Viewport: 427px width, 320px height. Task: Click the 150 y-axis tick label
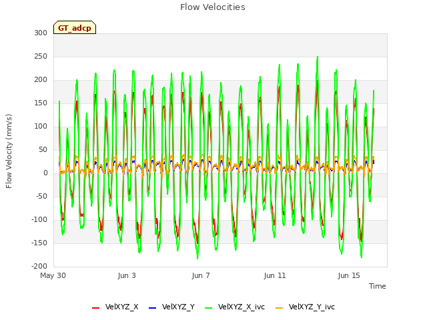point(41,103)
